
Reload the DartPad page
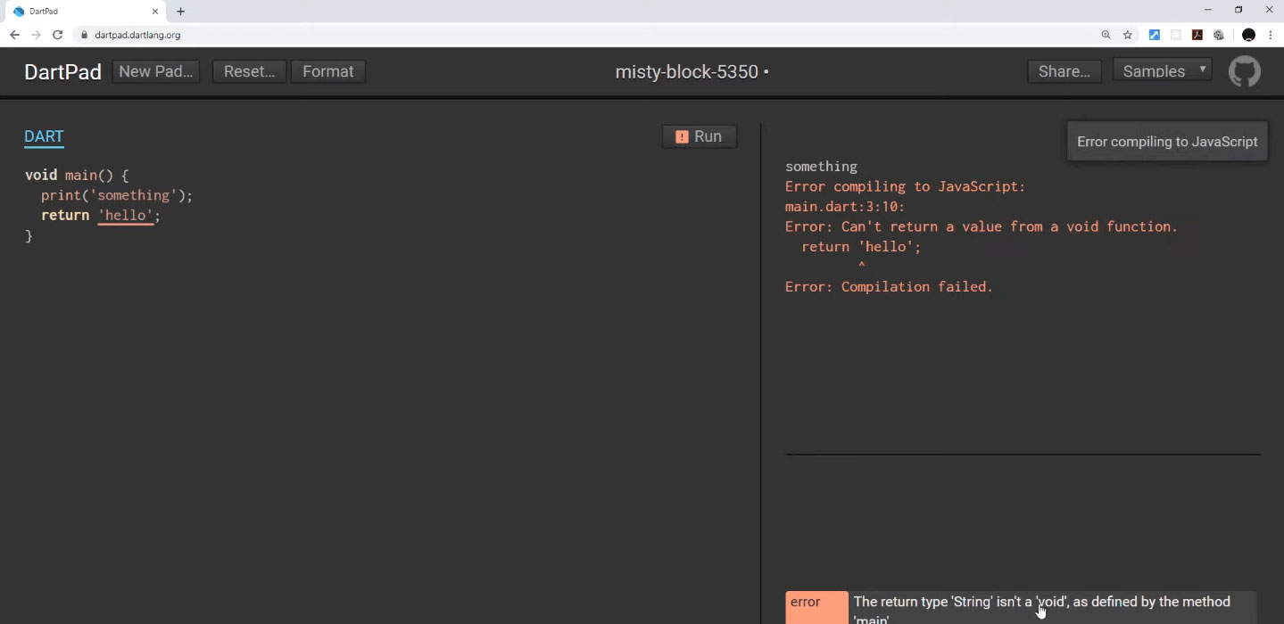point(58,35)
